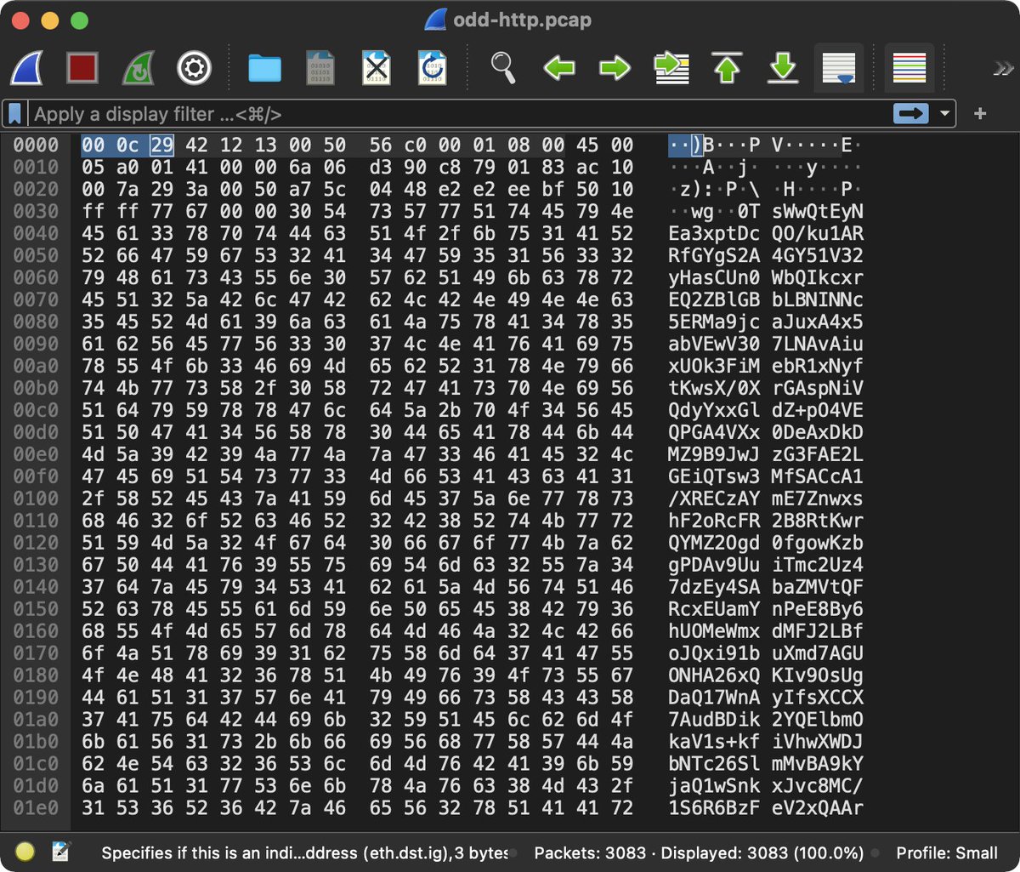This screenshot has height=872, width=1020.
Task: Restart current capture with green fin icon
Action: (139, 67)
